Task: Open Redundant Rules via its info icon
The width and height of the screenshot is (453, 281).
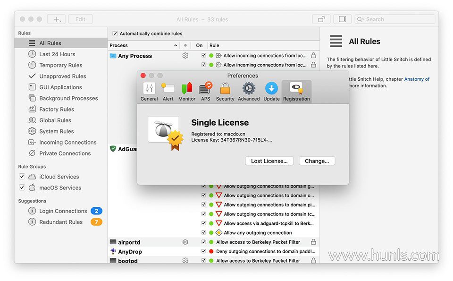Action: (32, 222)
